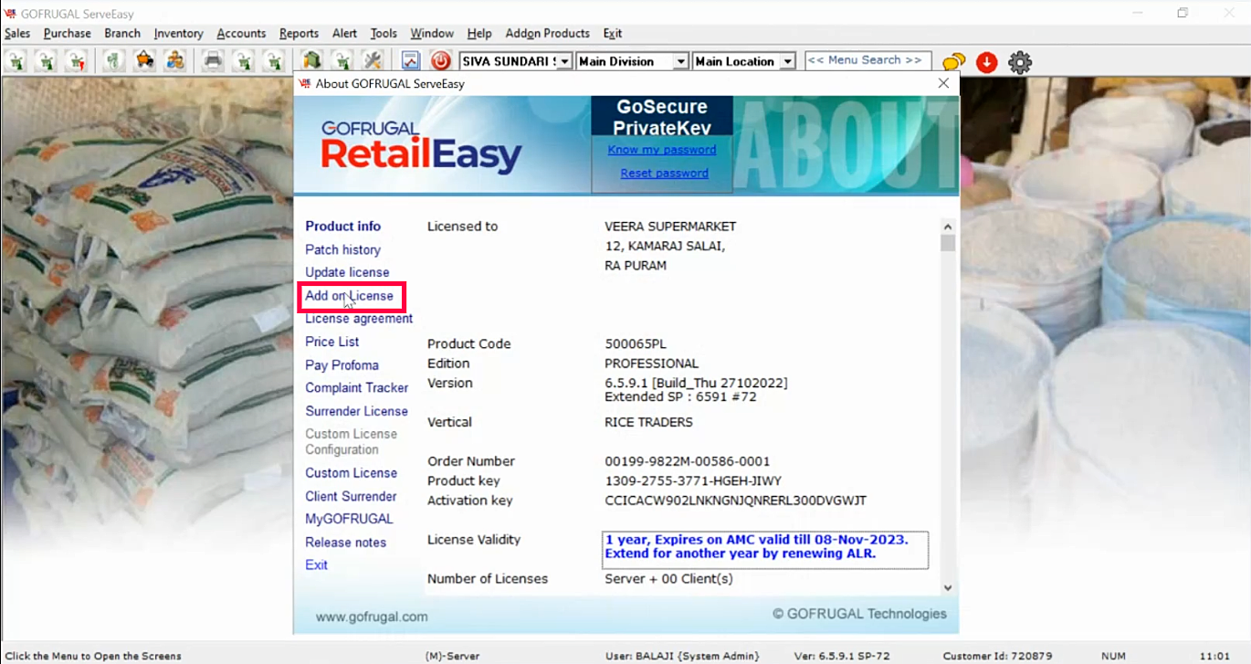
Task: Open the Inventory menu
Action: (178, 33)
